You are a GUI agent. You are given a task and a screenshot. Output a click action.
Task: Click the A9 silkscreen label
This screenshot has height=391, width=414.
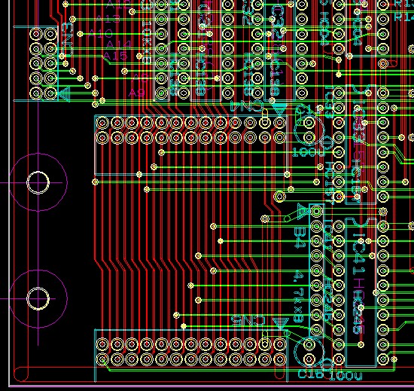(137, 93)
